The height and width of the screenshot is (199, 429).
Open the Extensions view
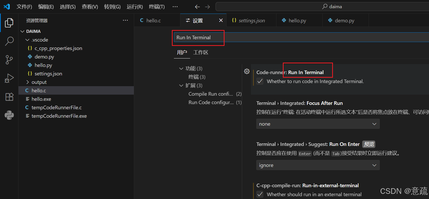coord(9,97)
